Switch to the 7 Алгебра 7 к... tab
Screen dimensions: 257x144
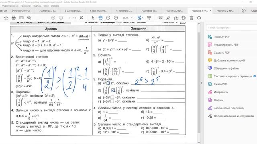47,11
